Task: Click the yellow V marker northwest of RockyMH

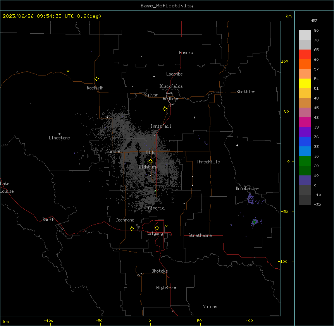Action: click(x=68, y=71)
